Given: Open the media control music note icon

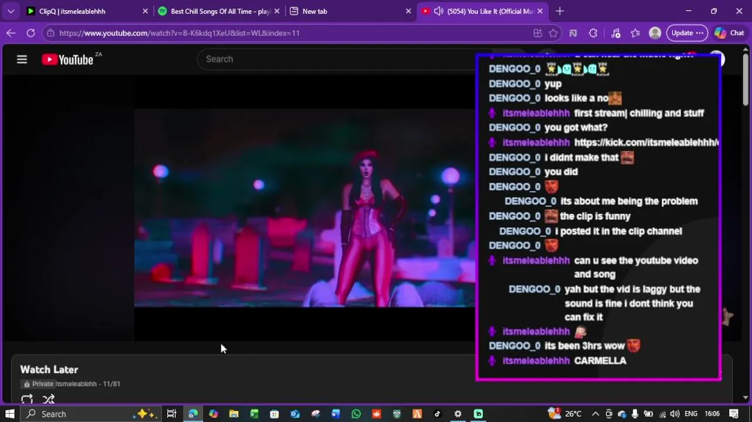Looking at the screenshot, I should click(x=616, y=33).
